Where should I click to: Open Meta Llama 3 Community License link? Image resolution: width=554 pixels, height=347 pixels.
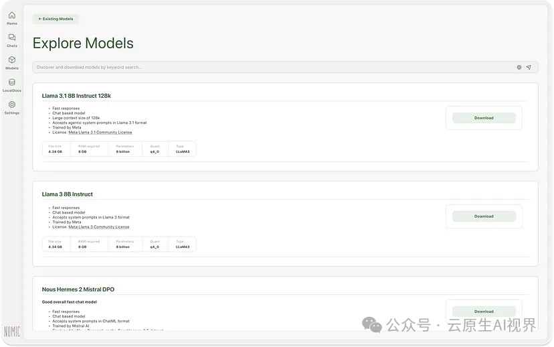tap(98, 226)
